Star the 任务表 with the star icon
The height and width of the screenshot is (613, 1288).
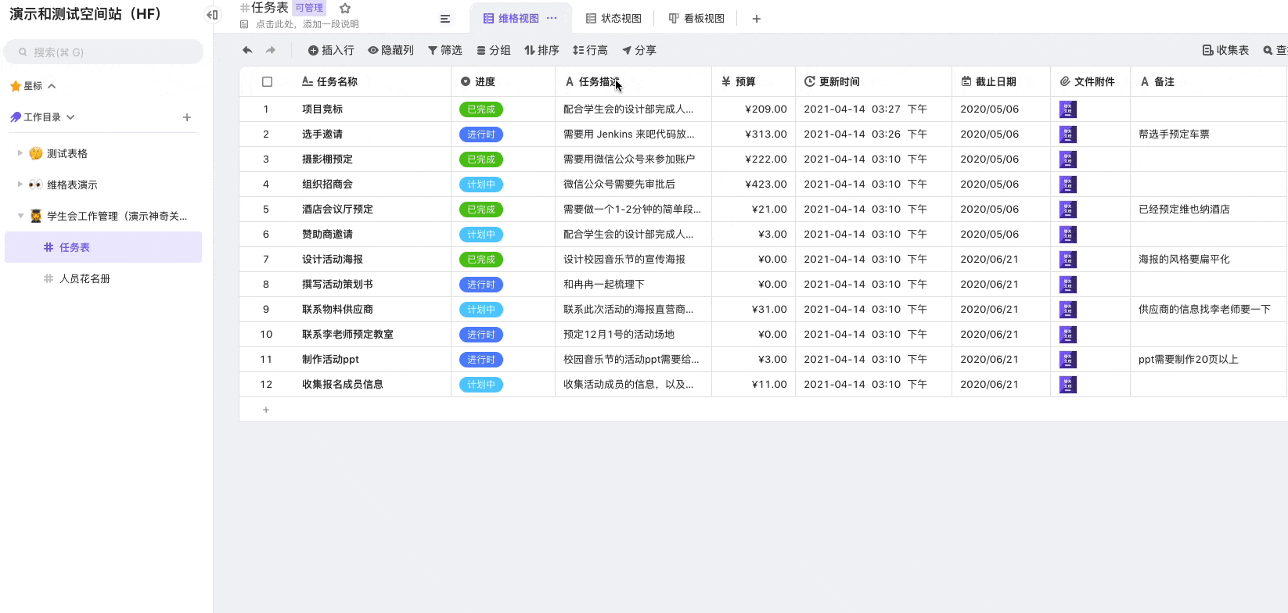[345, 8]
